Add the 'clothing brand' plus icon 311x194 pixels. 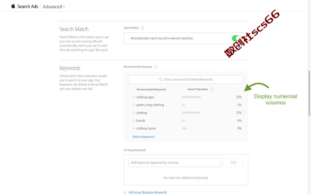[134, 129]
